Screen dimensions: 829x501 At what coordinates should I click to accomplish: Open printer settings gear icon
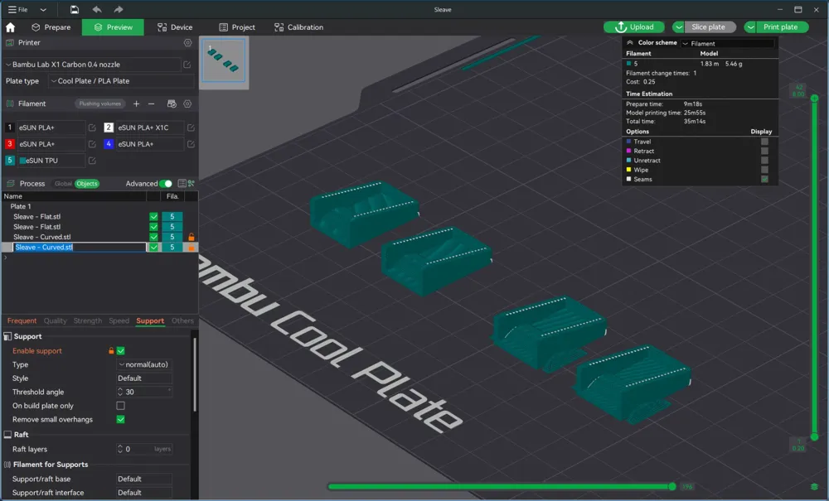pos(187,43)
